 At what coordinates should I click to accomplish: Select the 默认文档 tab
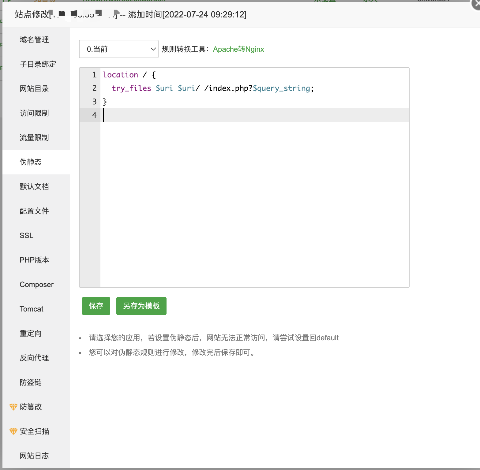click(x=34, y=187)
